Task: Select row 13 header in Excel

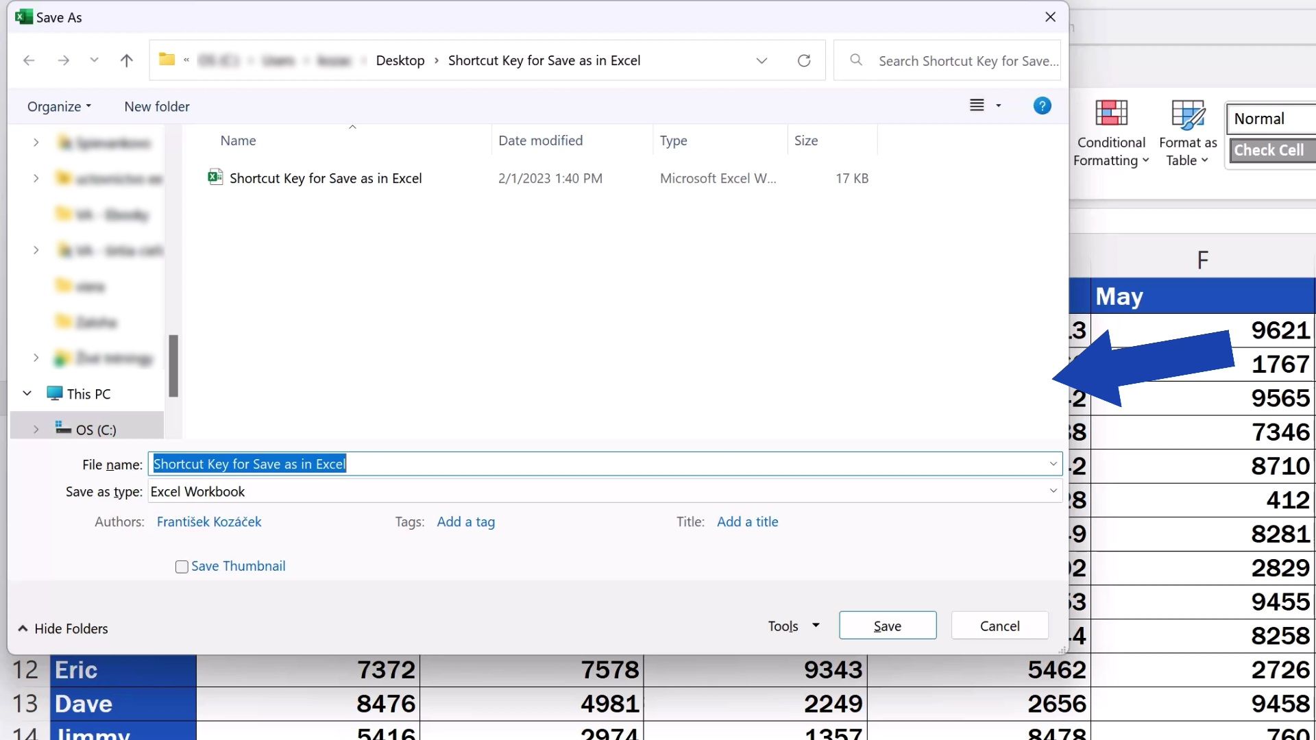Action: [25, 704]
